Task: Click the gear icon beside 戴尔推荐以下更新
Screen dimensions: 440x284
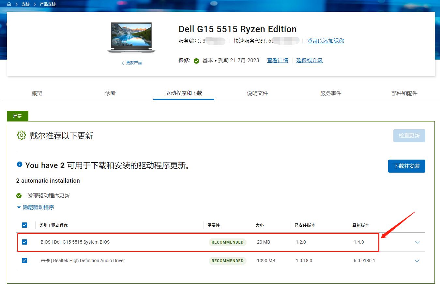Action: (x=21, y=135)
